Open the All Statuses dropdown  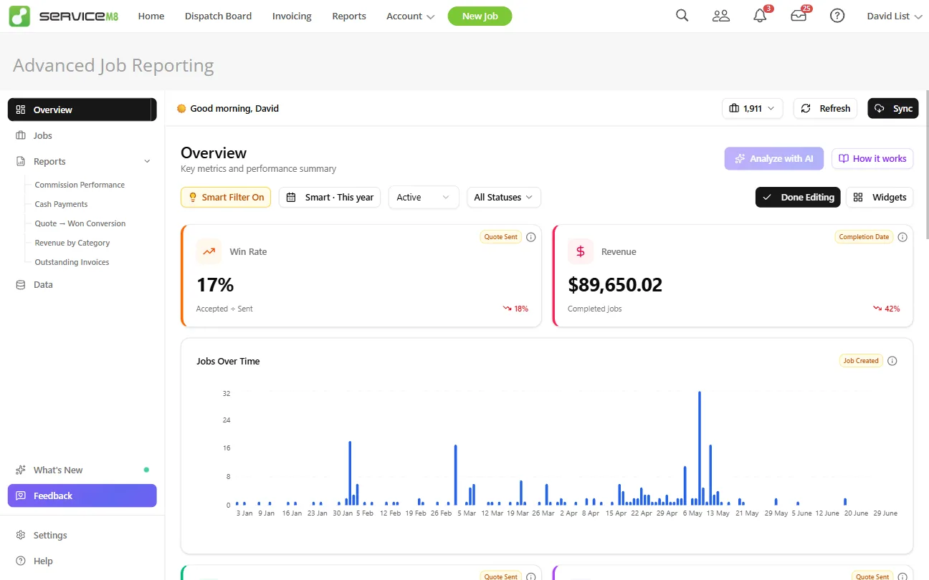tap(504, 198)
